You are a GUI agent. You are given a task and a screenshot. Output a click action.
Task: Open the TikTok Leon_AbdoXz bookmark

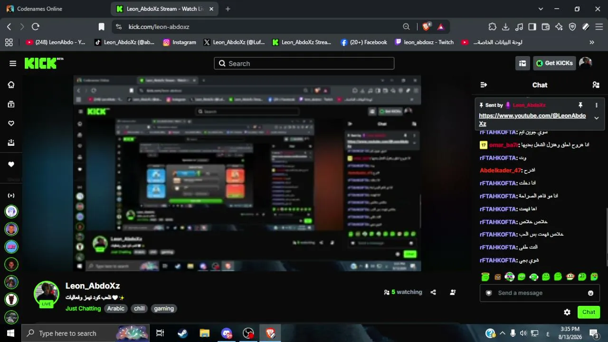124,42
